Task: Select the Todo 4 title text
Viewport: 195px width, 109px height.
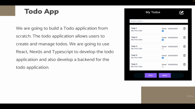Action: 134,55
